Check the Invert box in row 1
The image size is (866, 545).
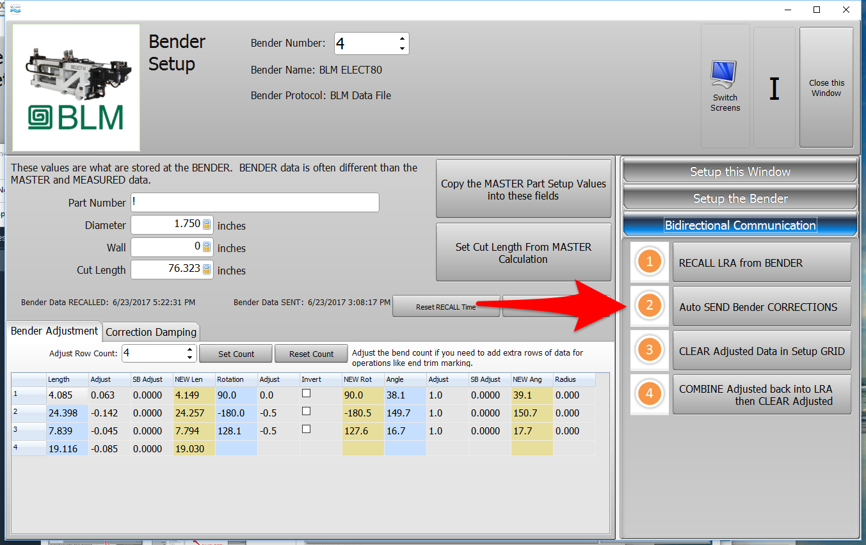coord(307,393)
